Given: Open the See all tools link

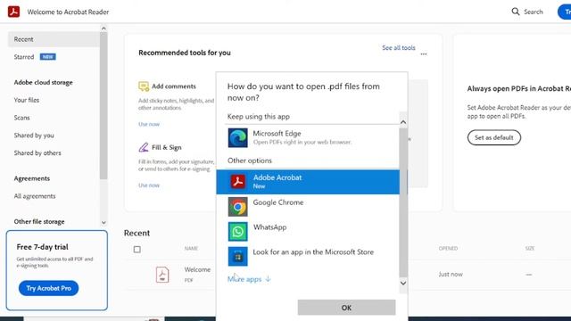Looking at the screenshot, I should point(399,47).
